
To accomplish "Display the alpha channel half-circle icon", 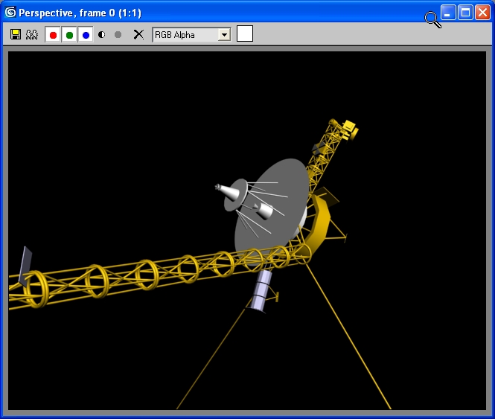I will pyautogui.click(x=102, y=34).
